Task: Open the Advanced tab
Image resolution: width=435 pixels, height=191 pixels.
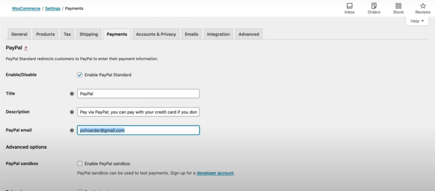Action: coord(249,34)
